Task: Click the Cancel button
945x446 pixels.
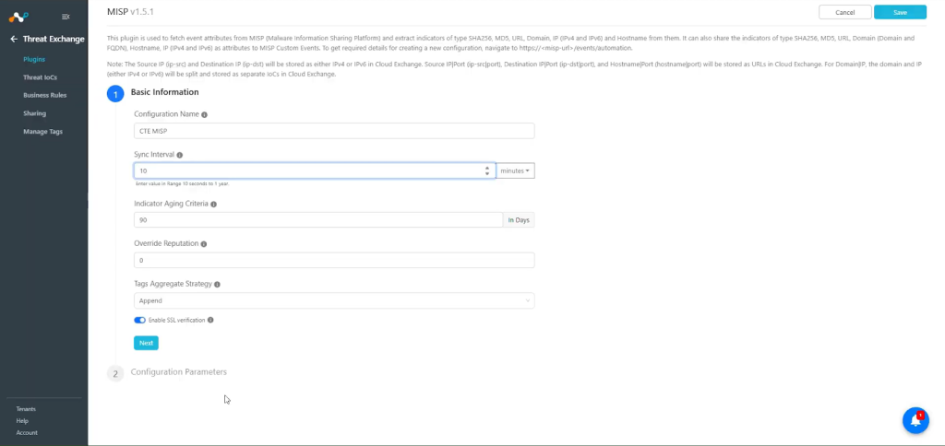Action: [845, 12]
